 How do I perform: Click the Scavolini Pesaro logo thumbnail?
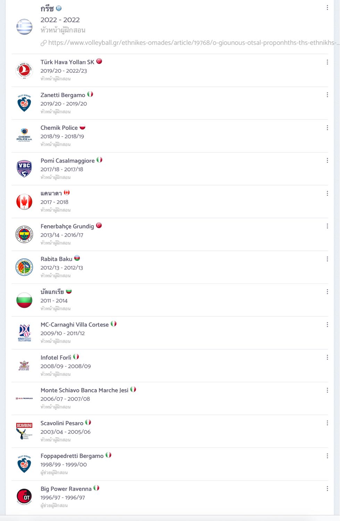tap(24, 431)
